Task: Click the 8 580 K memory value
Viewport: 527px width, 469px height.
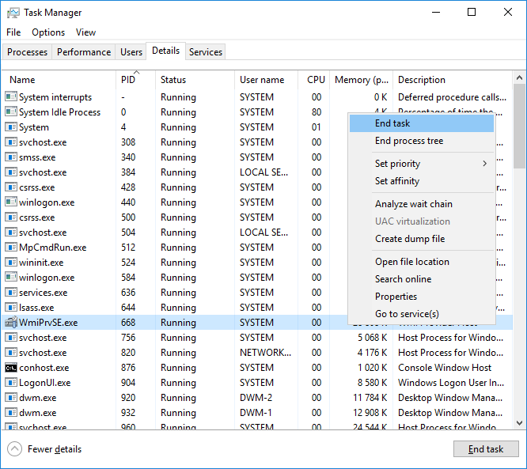Action: pos(373,382)
